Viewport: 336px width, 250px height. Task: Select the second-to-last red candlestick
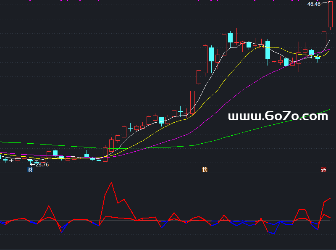(x=324, y=40)
